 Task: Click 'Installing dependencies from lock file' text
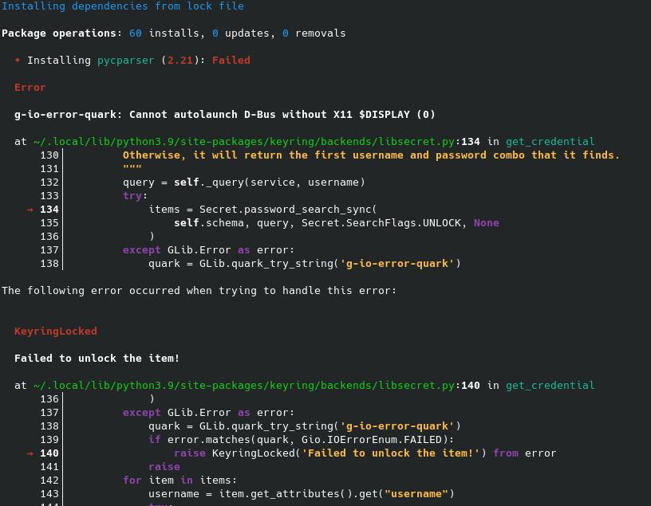click(123, 6)
